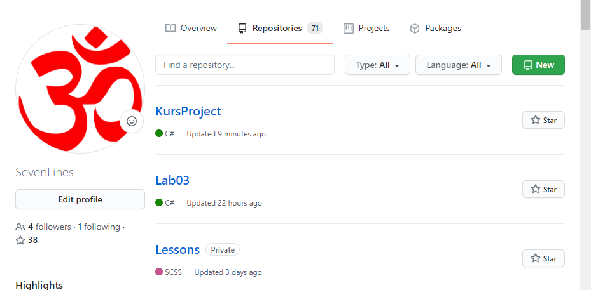591x290 pixels.
Task: Click the profile avatar image
Action: tap(80, 88)
